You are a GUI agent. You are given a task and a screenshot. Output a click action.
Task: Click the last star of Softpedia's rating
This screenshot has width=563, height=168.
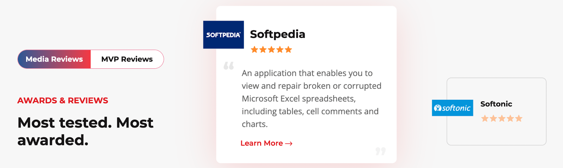288,50
